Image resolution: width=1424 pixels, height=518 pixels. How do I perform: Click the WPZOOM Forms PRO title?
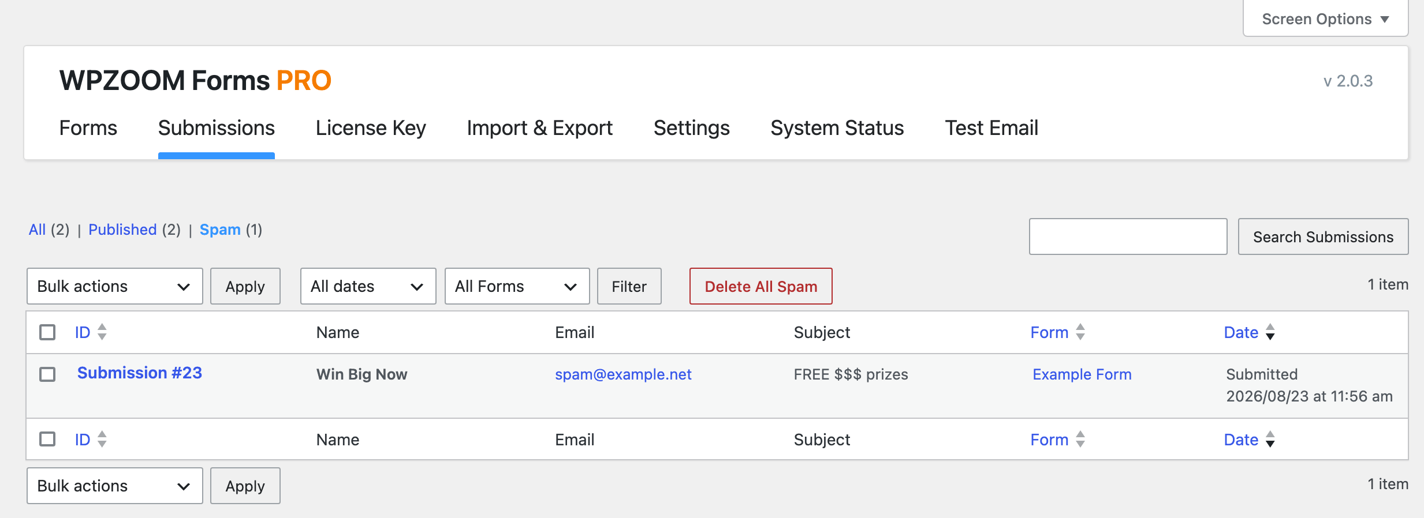coord(195,80)
